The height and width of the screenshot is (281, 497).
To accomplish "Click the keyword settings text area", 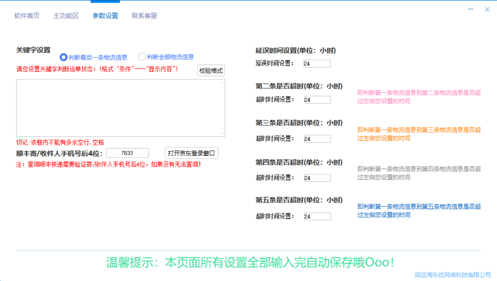I will (x=120, y=107).
